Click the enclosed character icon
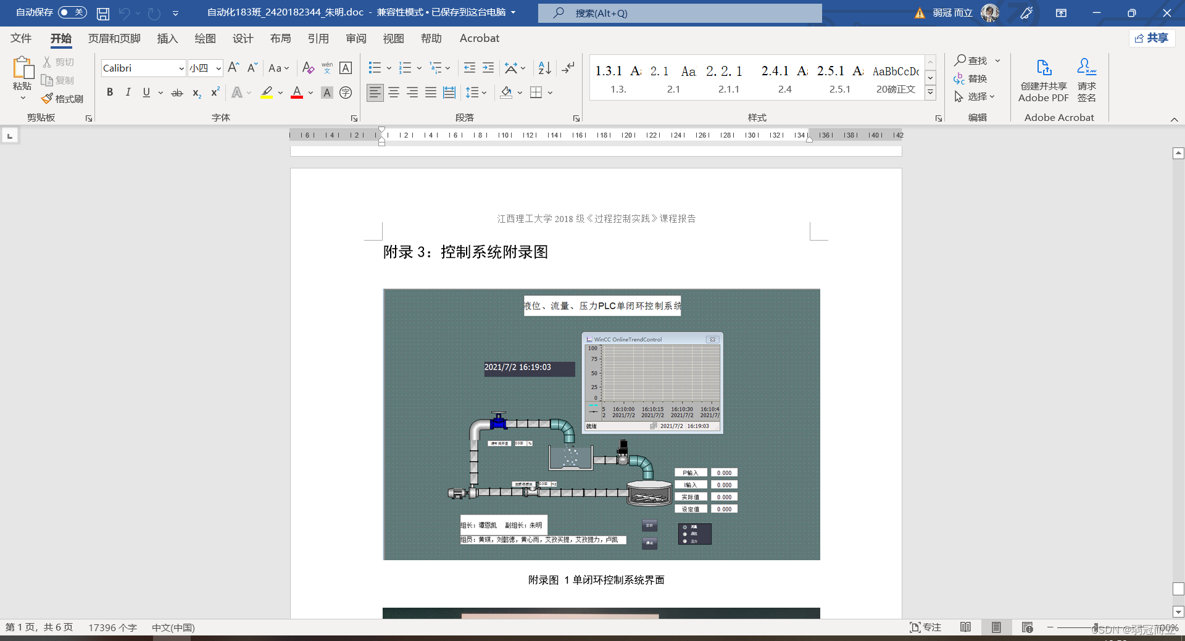 coord(346,93)
